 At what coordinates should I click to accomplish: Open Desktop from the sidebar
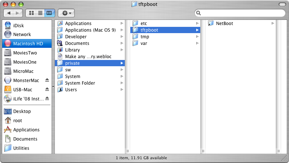pos(27,111)
